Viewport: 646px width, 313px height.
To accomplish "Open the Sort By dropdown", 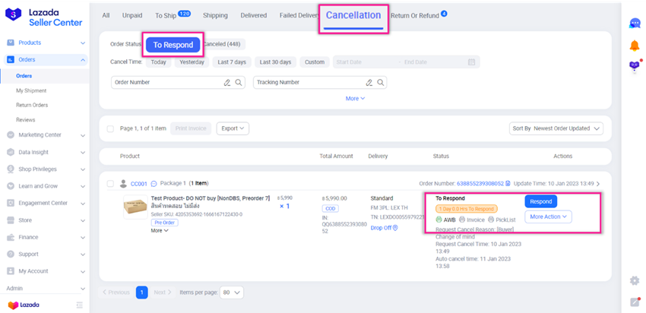I will click(x=557, y=128).
